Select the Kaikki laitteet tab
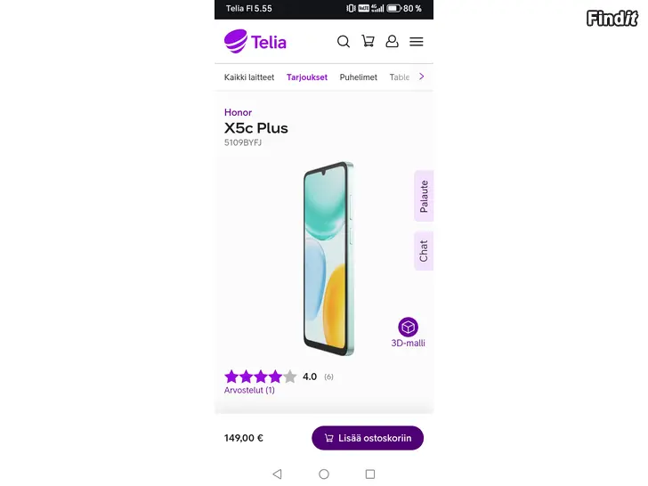 pyautogui.click(x=249, y=77)
